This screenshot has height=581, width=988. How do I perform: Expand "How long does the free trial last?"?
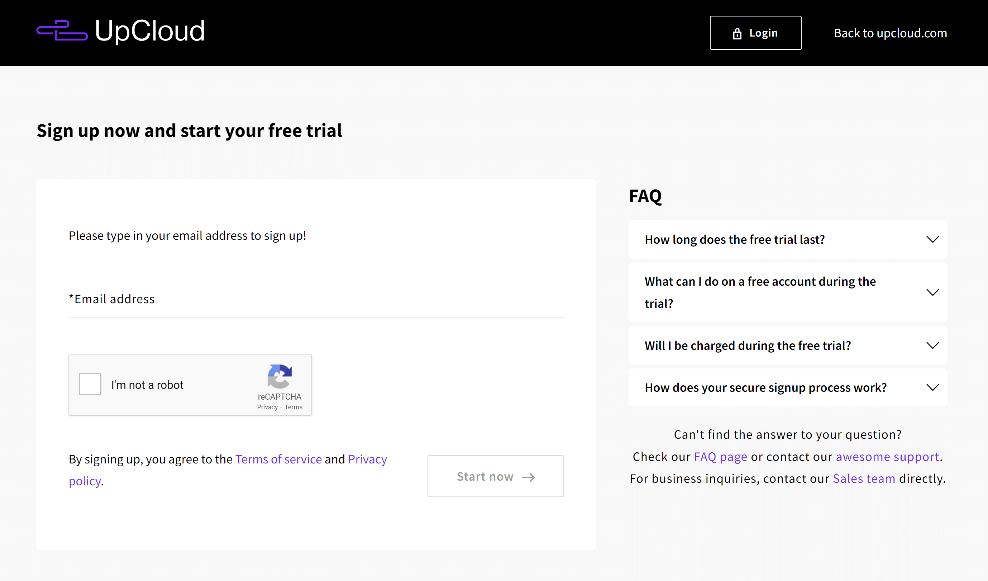[x=788, y=239]
